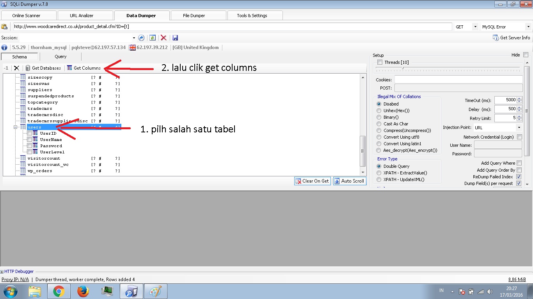This screenshot has width=533, height=299.
Task: Delete session with the red X icon
Action: click(163, 38)
